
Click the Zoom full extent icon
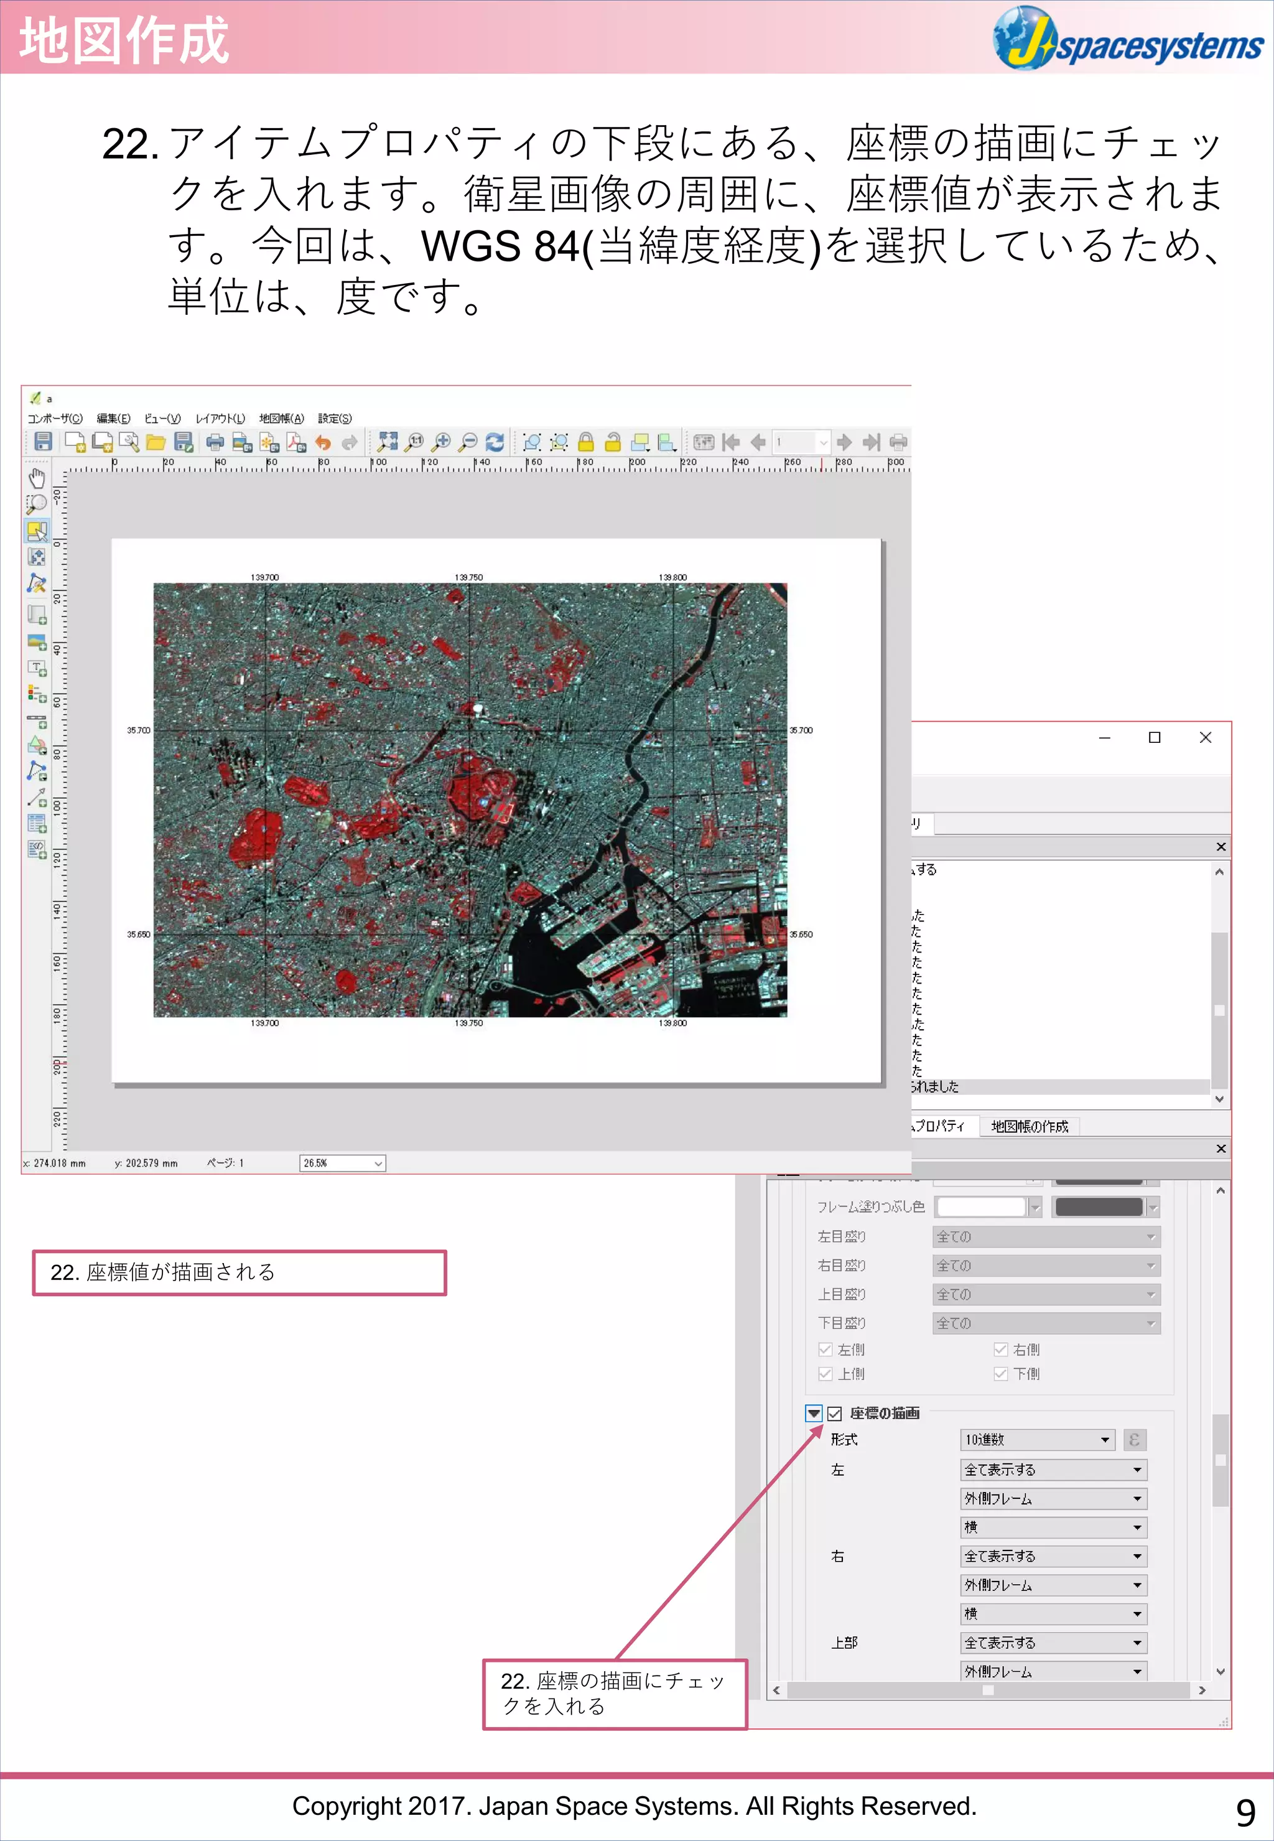(x=388, y=442)
